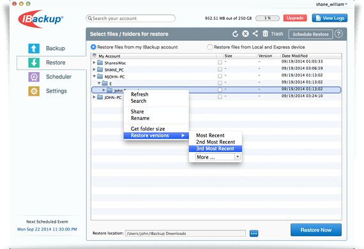
Task: Click date 09/19/2014 03:24:10
Action: point(302,96)
